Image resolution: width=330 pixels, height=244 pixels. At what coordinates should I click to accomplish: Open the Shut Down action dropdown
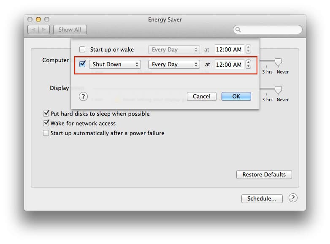(114, 65)
